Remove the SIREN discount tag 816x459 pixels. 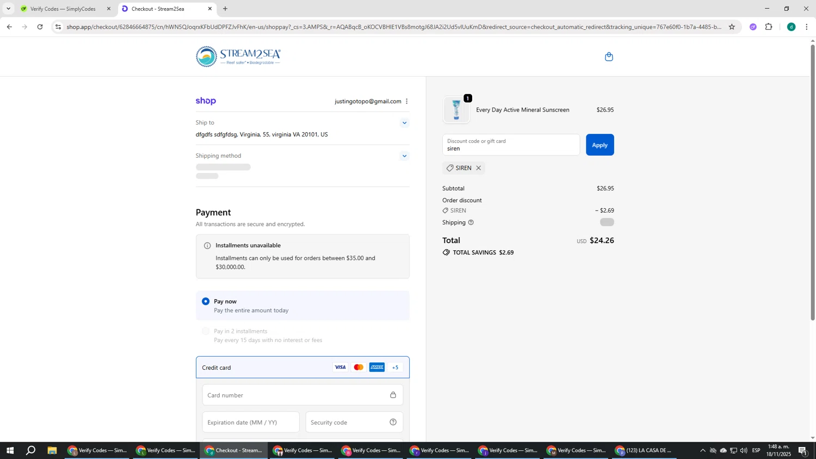click(x=479, y=168)
